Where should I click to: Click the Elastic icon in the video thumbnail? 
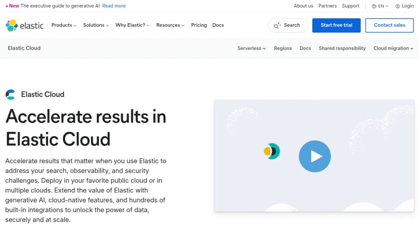coord(272,151)
